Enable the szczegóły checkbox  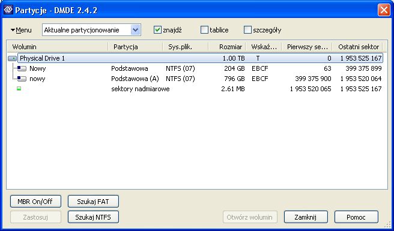[x=248, y=30]
